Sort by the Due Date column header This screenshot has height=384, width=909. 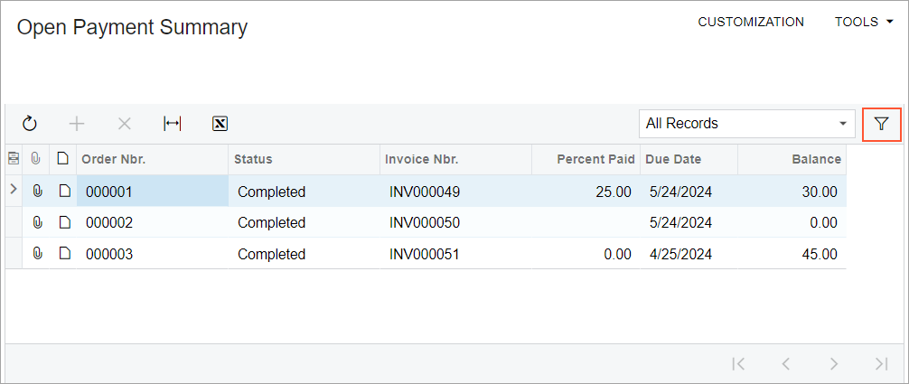673,159
